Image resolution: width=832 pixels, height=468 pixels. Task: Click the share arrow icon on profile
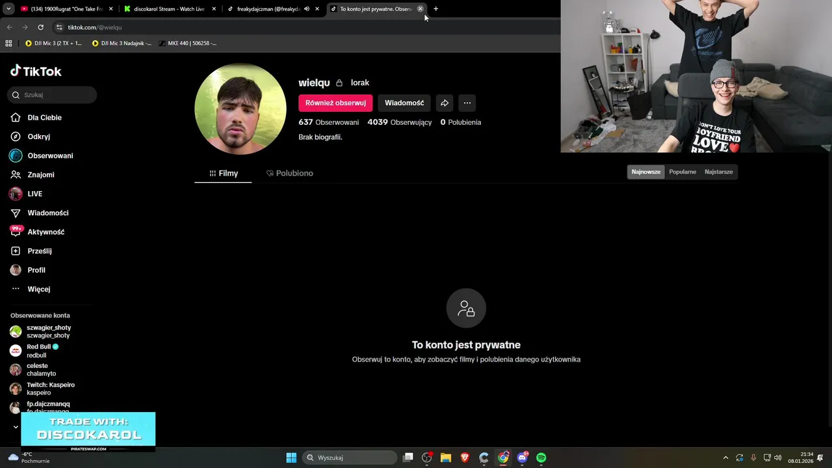tap(445, 103)
